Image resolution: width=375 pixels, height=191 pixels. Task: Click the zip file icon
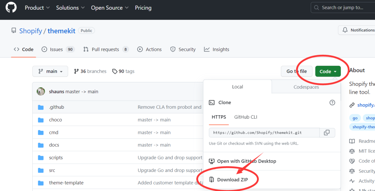[x=211, y=180]
